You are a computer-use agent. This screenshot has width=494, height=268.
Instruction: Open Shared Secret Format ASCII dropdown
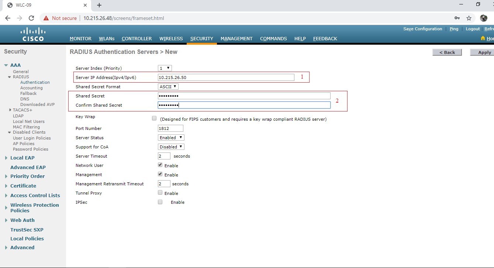coord(168,86)
